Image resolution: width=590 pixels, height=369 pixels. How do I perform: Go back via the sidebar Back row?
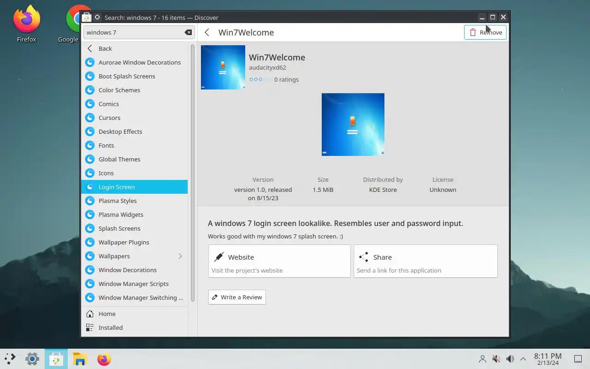tap(135, 48)
